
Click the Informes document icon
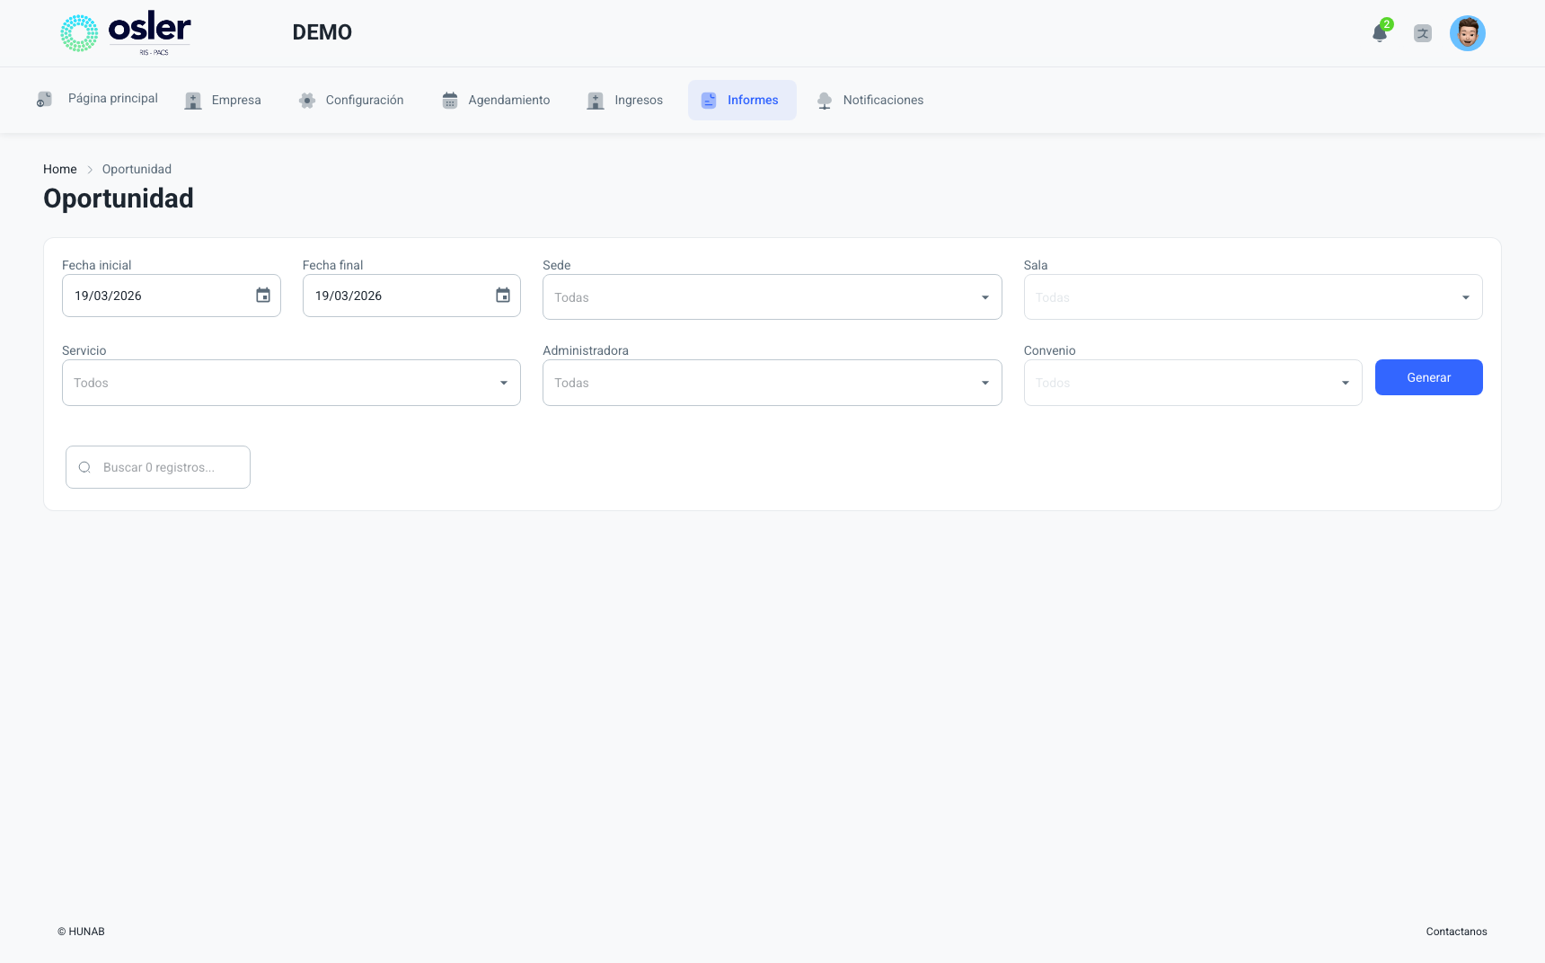pos(709,101)
